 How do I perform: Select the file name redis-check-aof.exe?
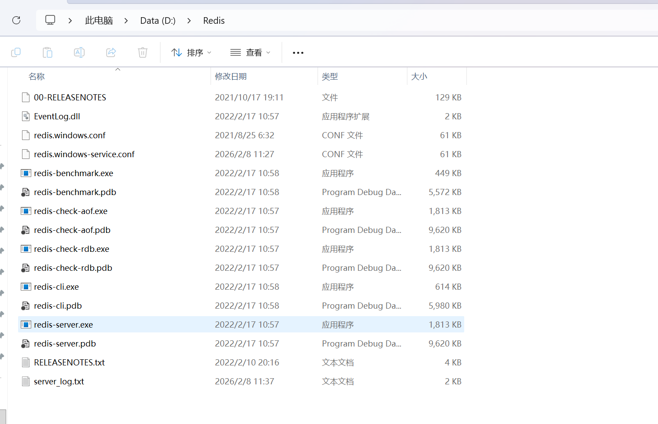click(70, 211)
